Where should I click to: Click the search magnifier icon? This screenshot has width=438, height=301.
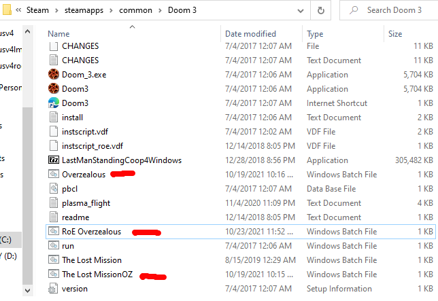[x=354, y=10]
